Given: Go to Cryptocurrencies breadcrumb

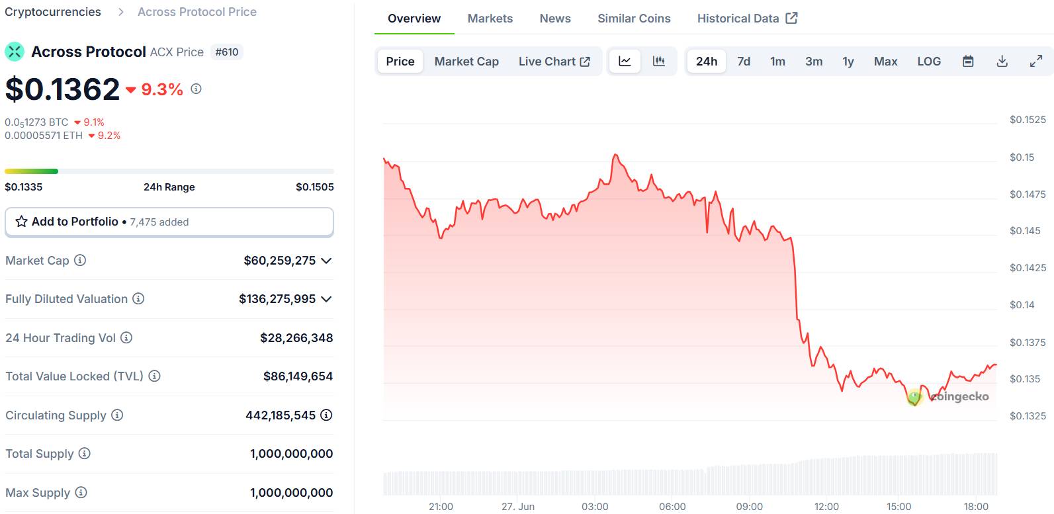Looking at the screenshot, I should (x=53, y=12).
